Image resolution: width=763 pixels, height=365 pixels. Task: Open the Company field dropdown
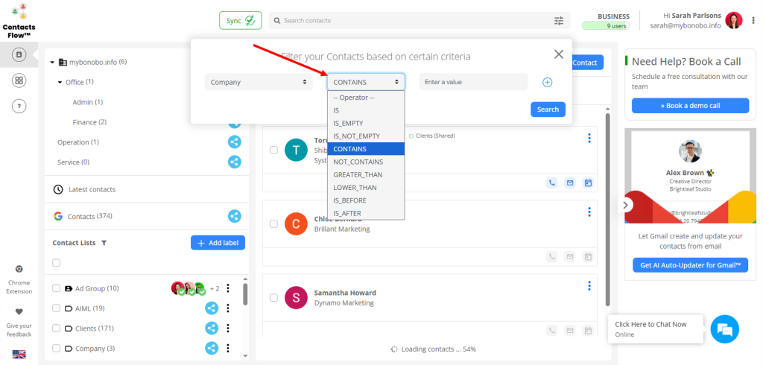259,82
